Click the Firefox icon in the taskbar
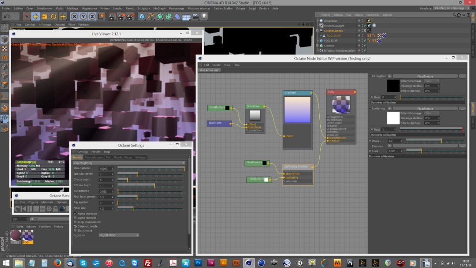 click(x=57, y=263)
